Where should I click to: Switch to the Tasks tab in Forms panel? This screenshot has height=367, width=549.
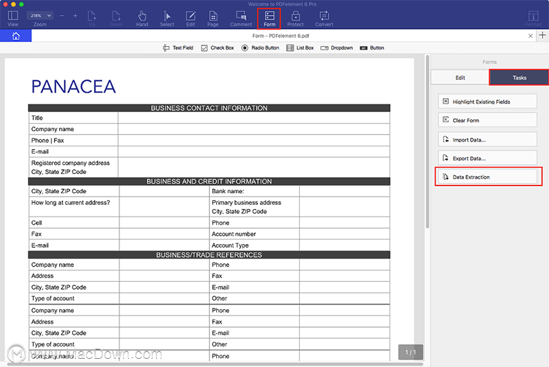click(x=519, y=78)
